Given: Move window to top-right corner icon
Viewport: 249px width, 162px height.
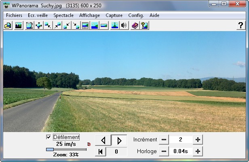Looking at the screenshot, I should 57,25.
